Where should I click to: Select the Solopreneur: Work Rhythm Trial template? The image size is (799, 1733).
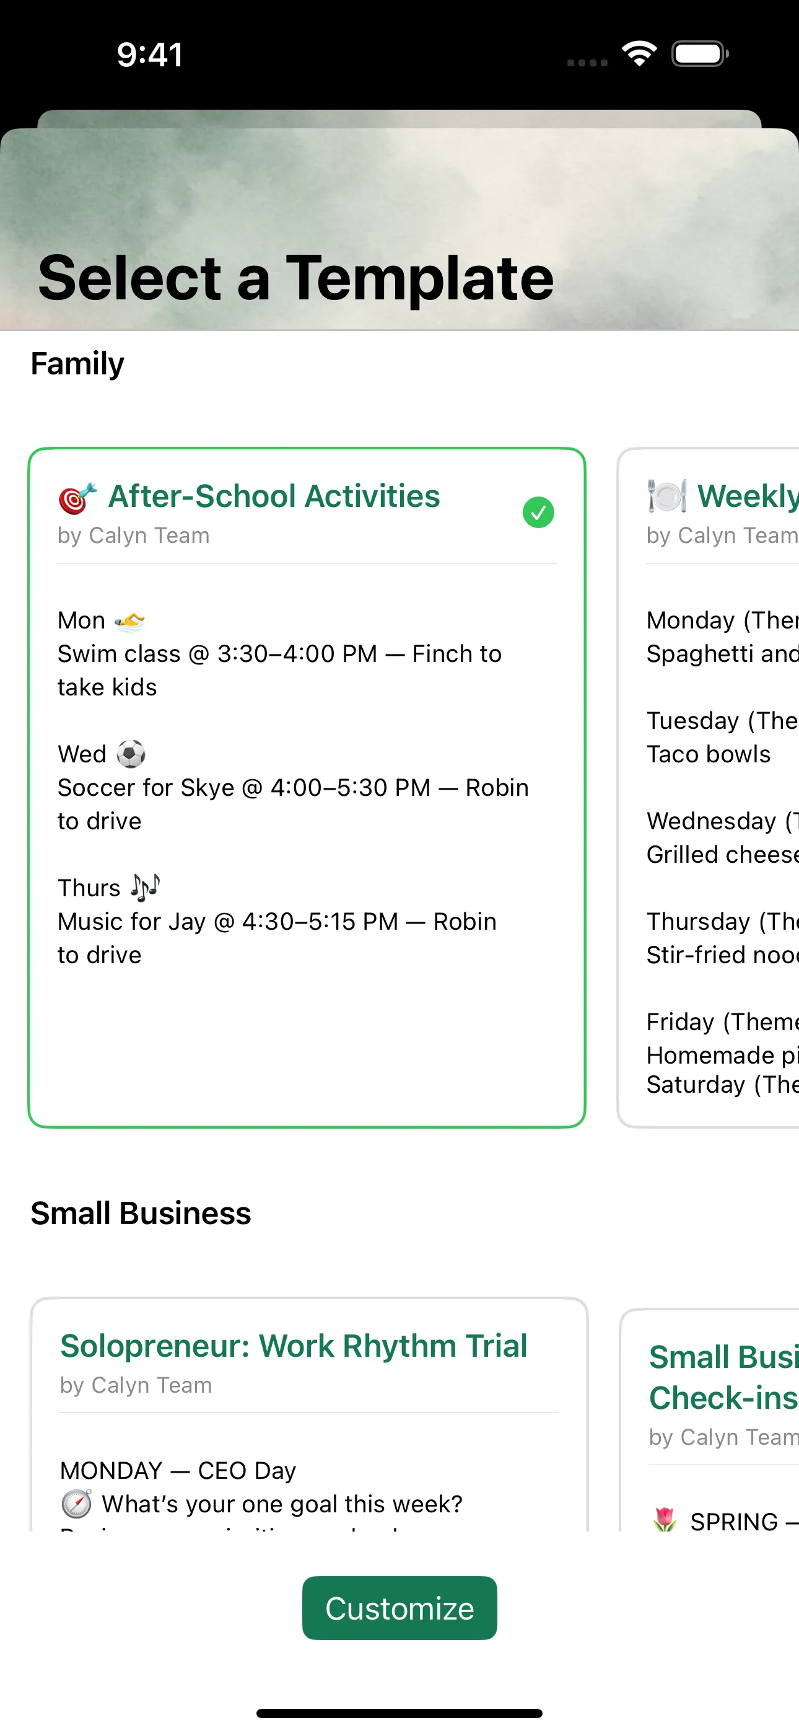[x=293, y=1346]
